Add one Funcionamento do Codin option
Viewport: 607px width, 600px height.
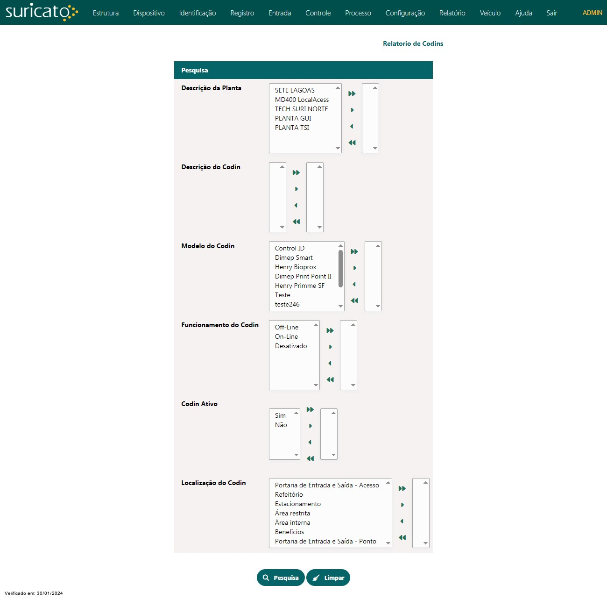tap(330, 347)
